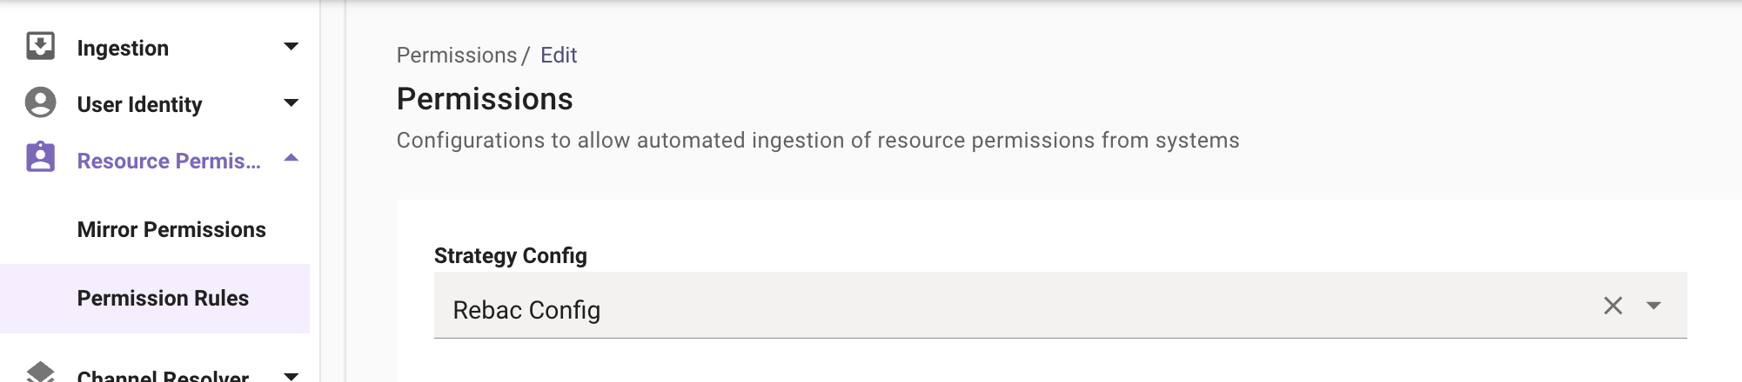Click the Resource Permis... menu label

pyautogui.click(x=169, y=161)
